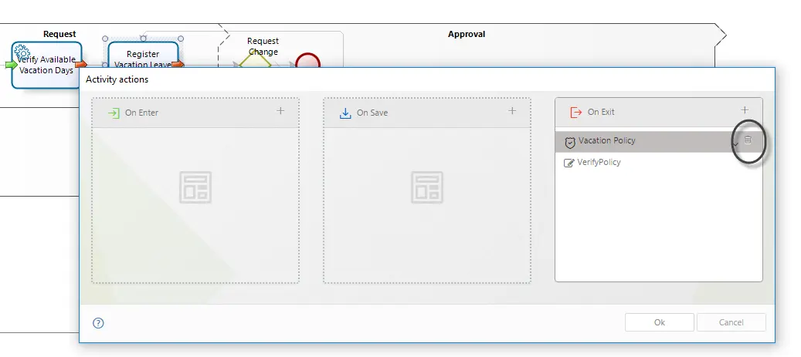Click the On Exit header label
The height and width of the screenshot is (357, 801).
(x=601, y=112)
